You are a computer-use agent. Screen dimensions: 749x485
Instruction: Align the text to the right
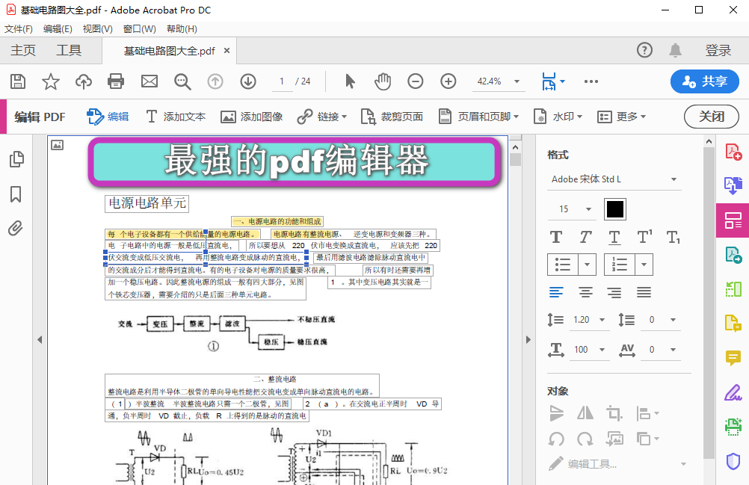click(614, 292)
